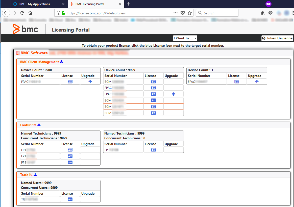Image resolution: width=294 pixels, height=207 pixels.
Task: Click the private browsing mask icon
Action: [268, 4]
